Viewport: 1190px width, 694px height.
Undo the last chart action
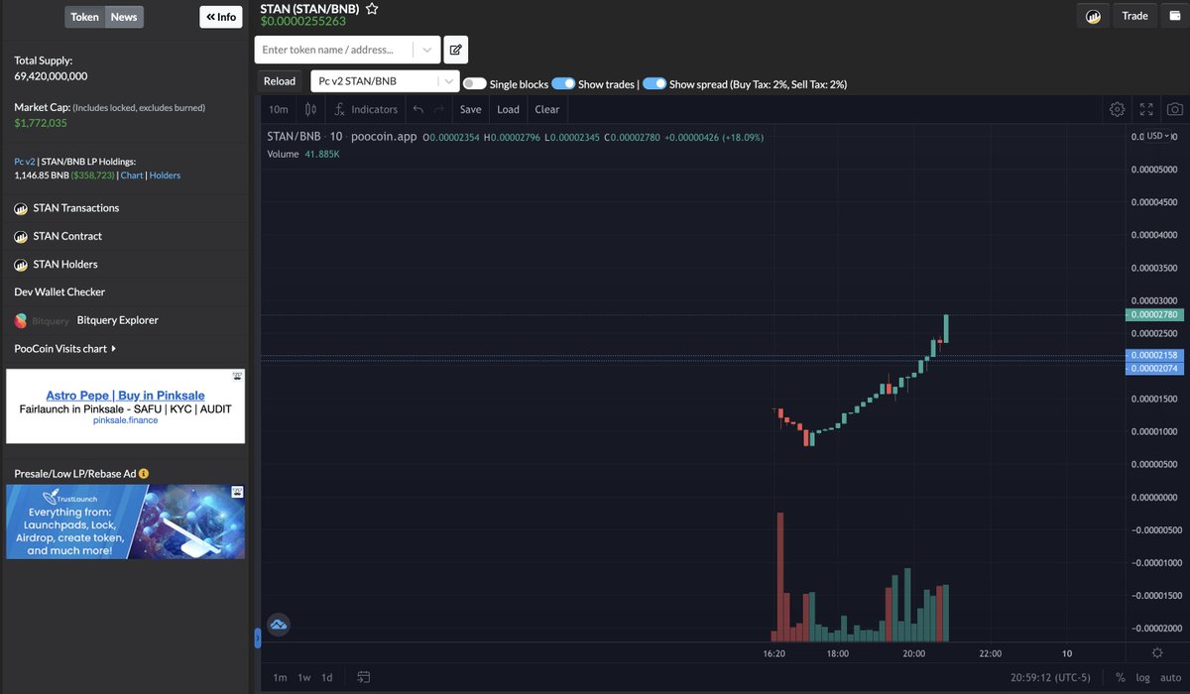coord(417,109)
